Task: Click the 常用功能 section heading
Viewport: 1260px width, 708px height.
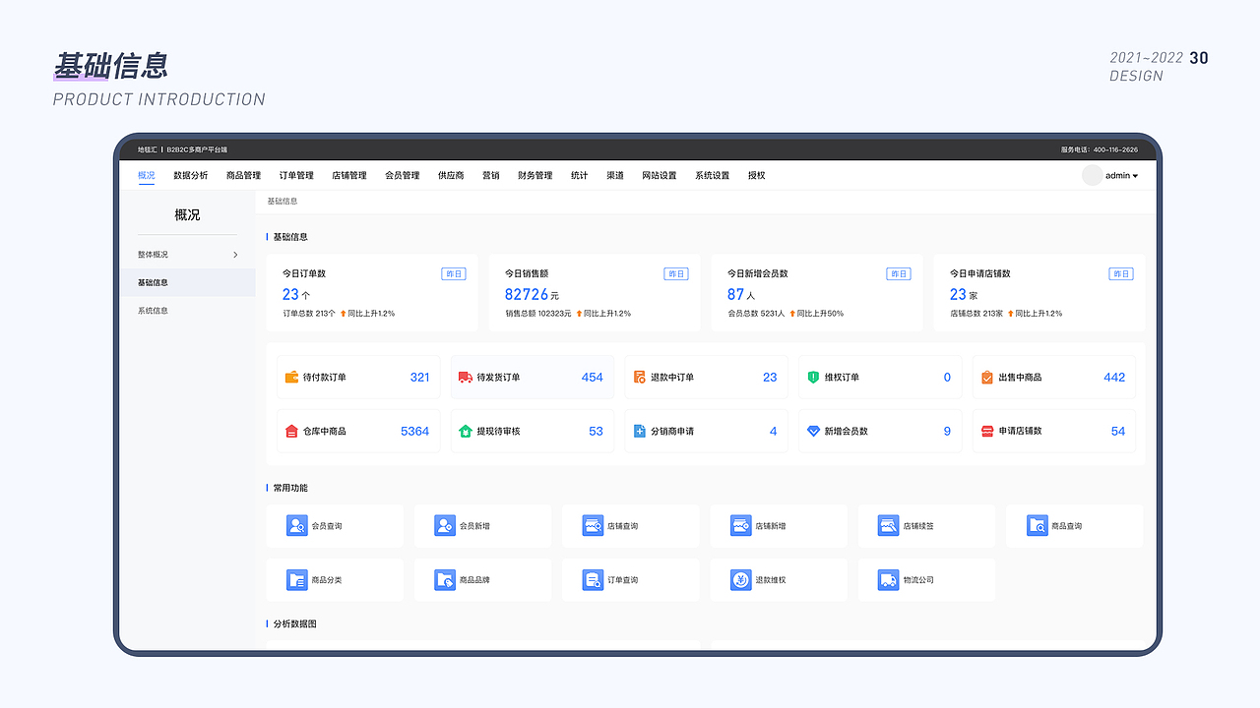Action: tap(290, 488)
